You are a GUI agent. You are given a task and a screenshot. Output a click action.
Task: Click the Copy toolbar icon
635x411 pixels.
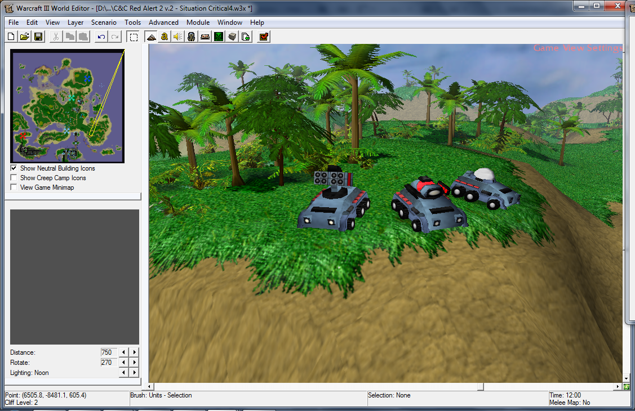click(x=70, y=37)
